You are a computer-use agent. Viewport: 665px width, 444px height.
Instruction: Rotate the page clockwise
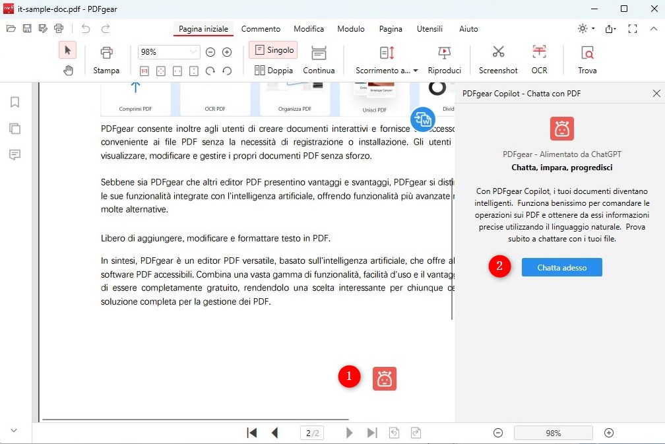[x=210, y=71]
